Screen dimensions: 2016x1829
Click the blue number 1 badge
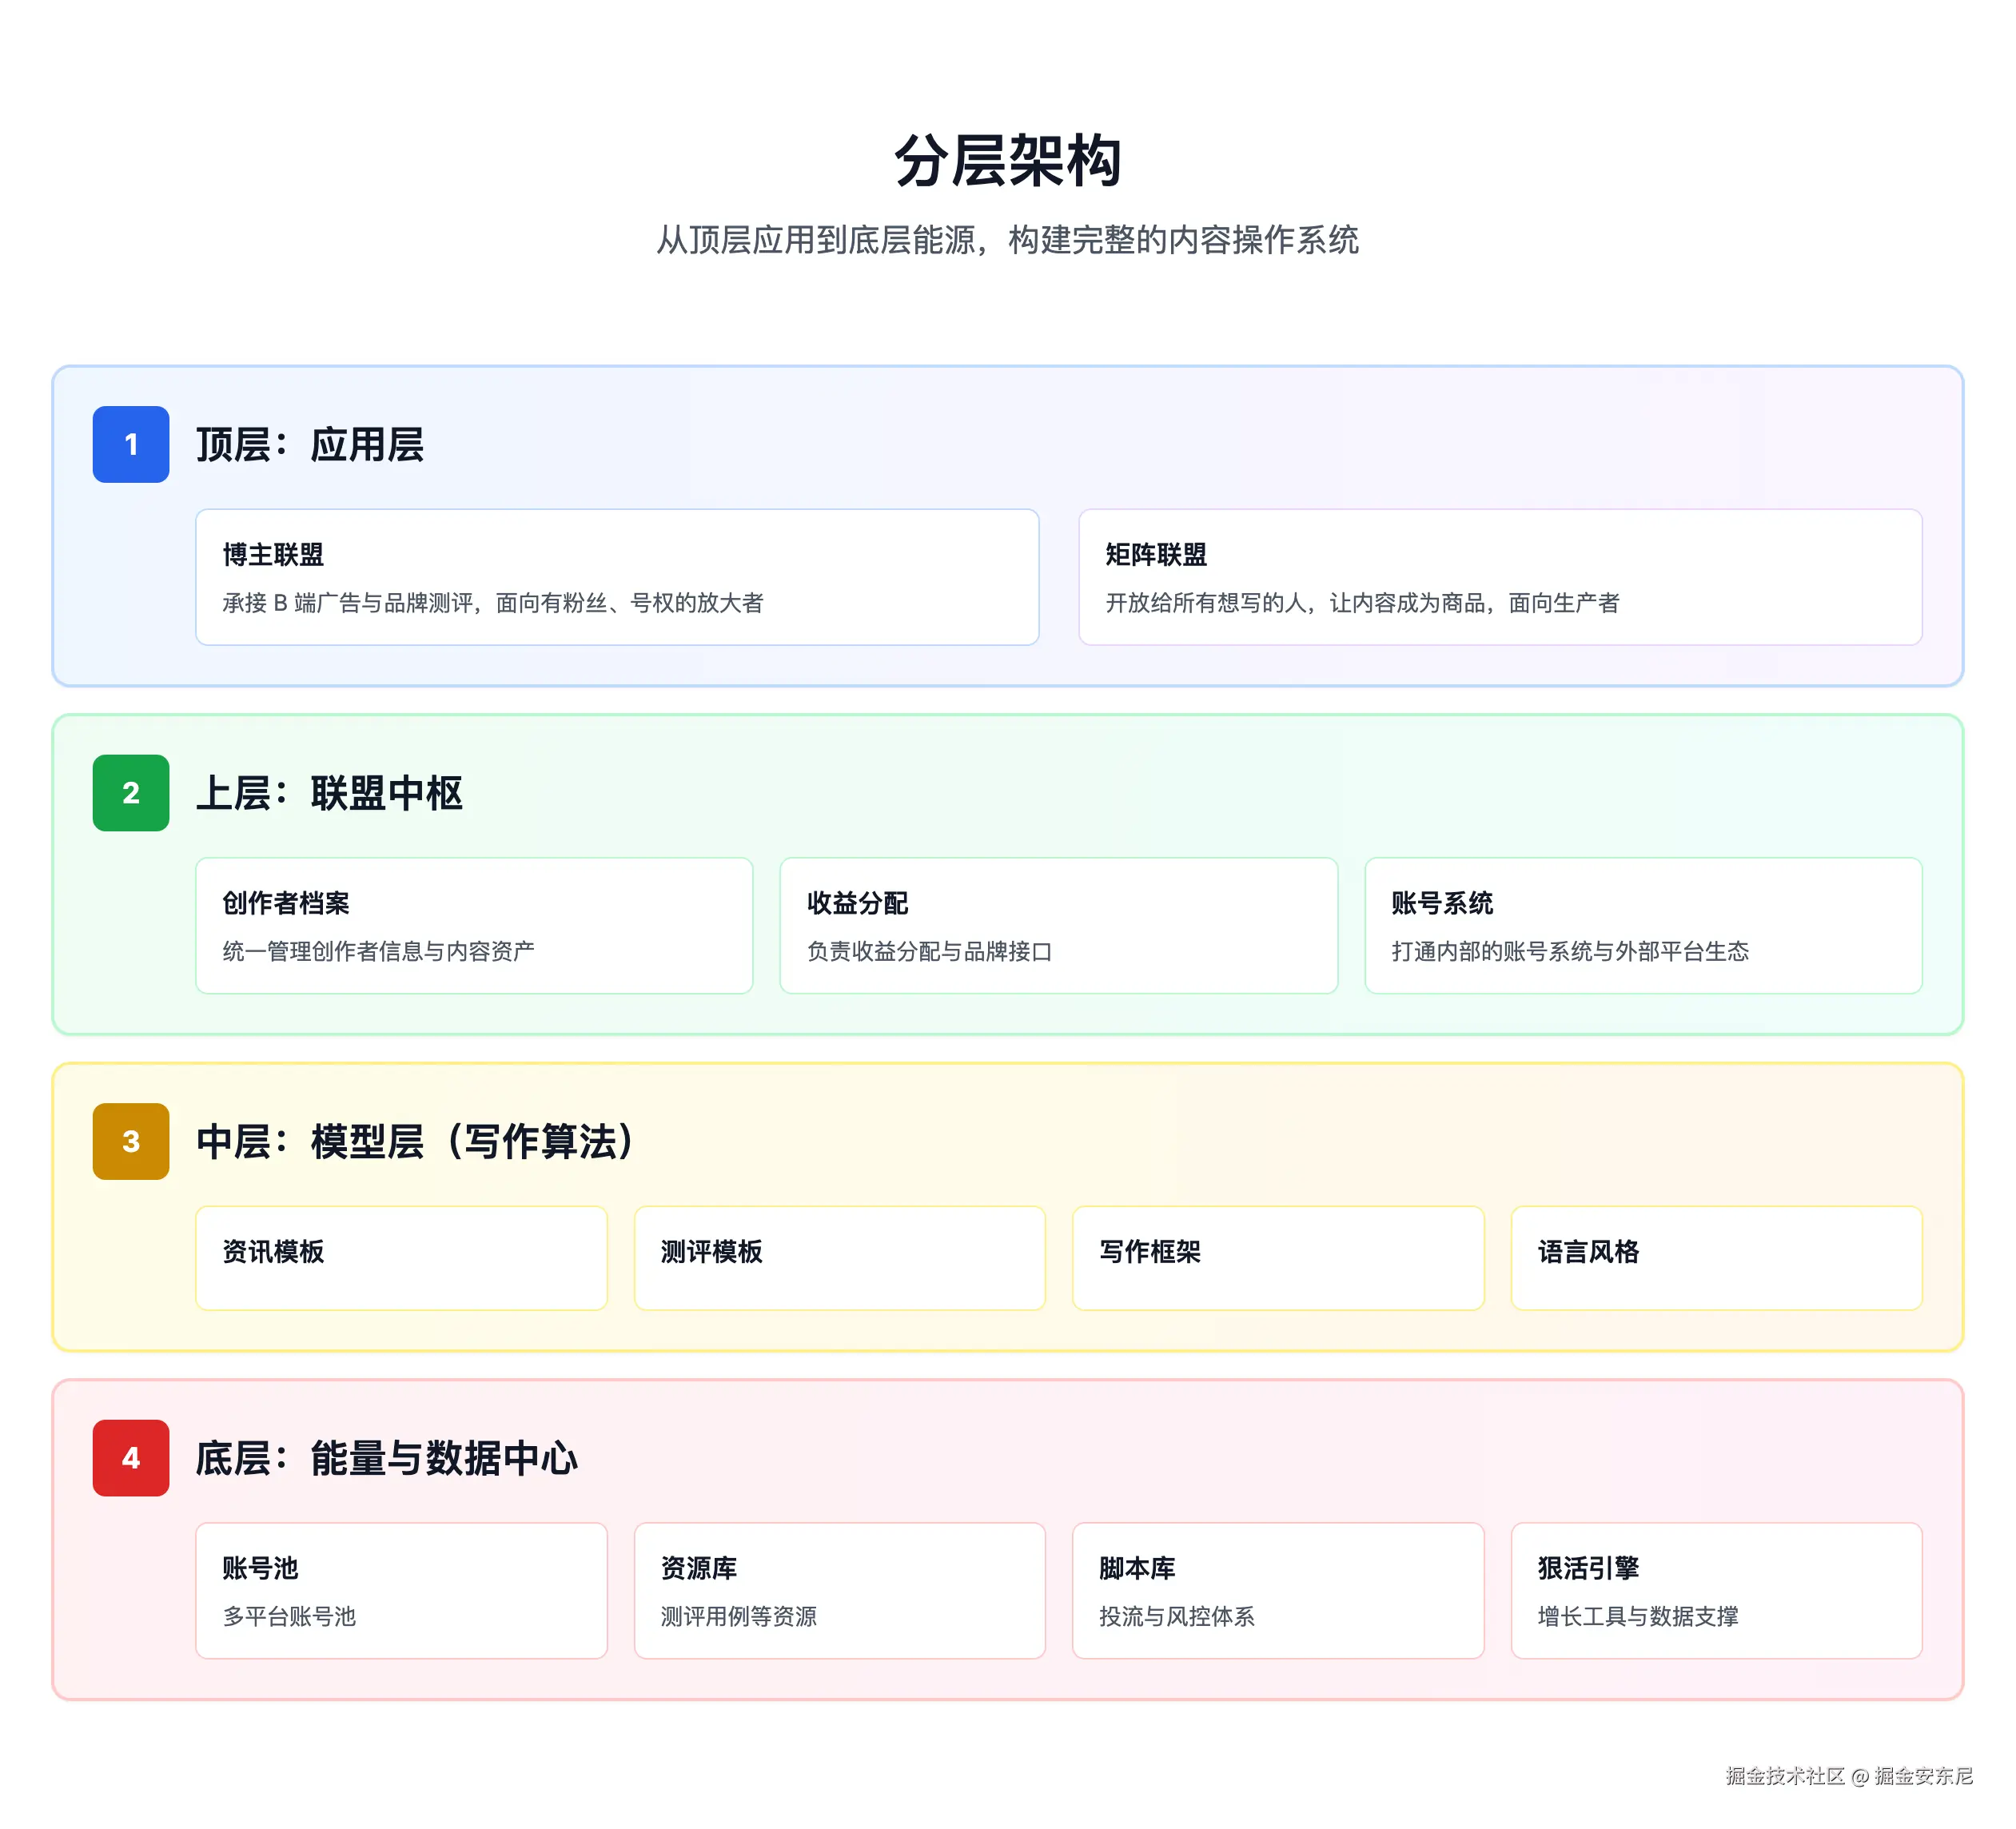coord(131,444)
